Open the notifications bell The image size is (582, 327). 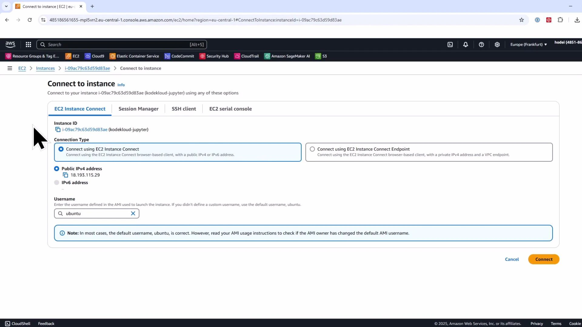coord(465,44)
